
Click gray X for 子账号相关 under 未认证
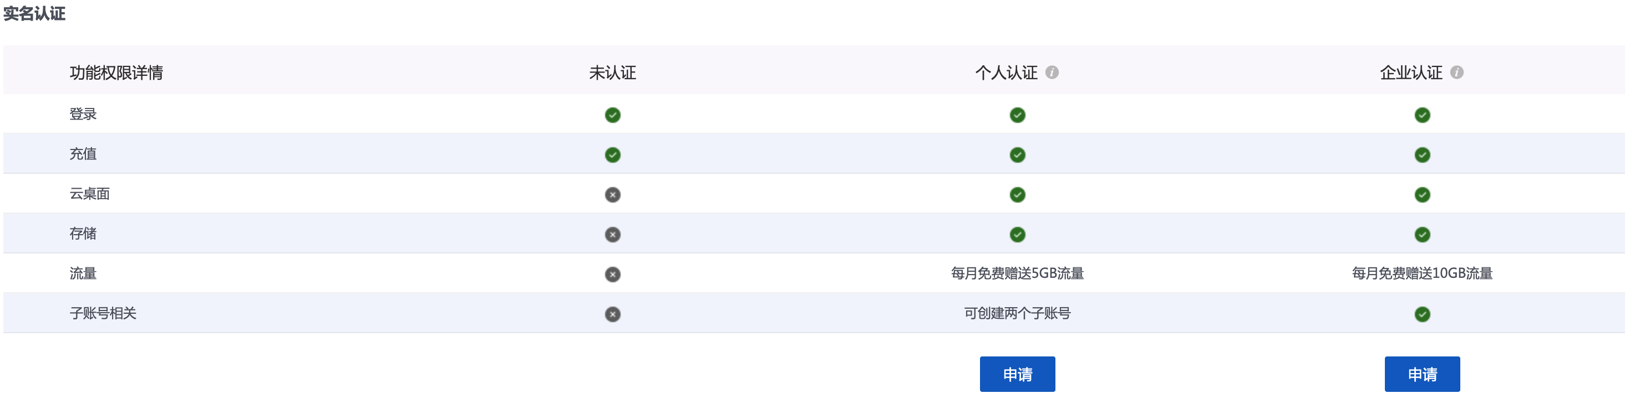(612, 314)
